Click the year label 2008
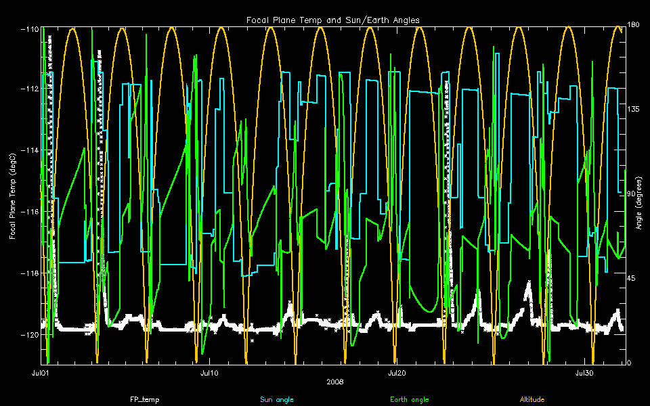Viewport: 650px width, 406px height. click(334, 382)
